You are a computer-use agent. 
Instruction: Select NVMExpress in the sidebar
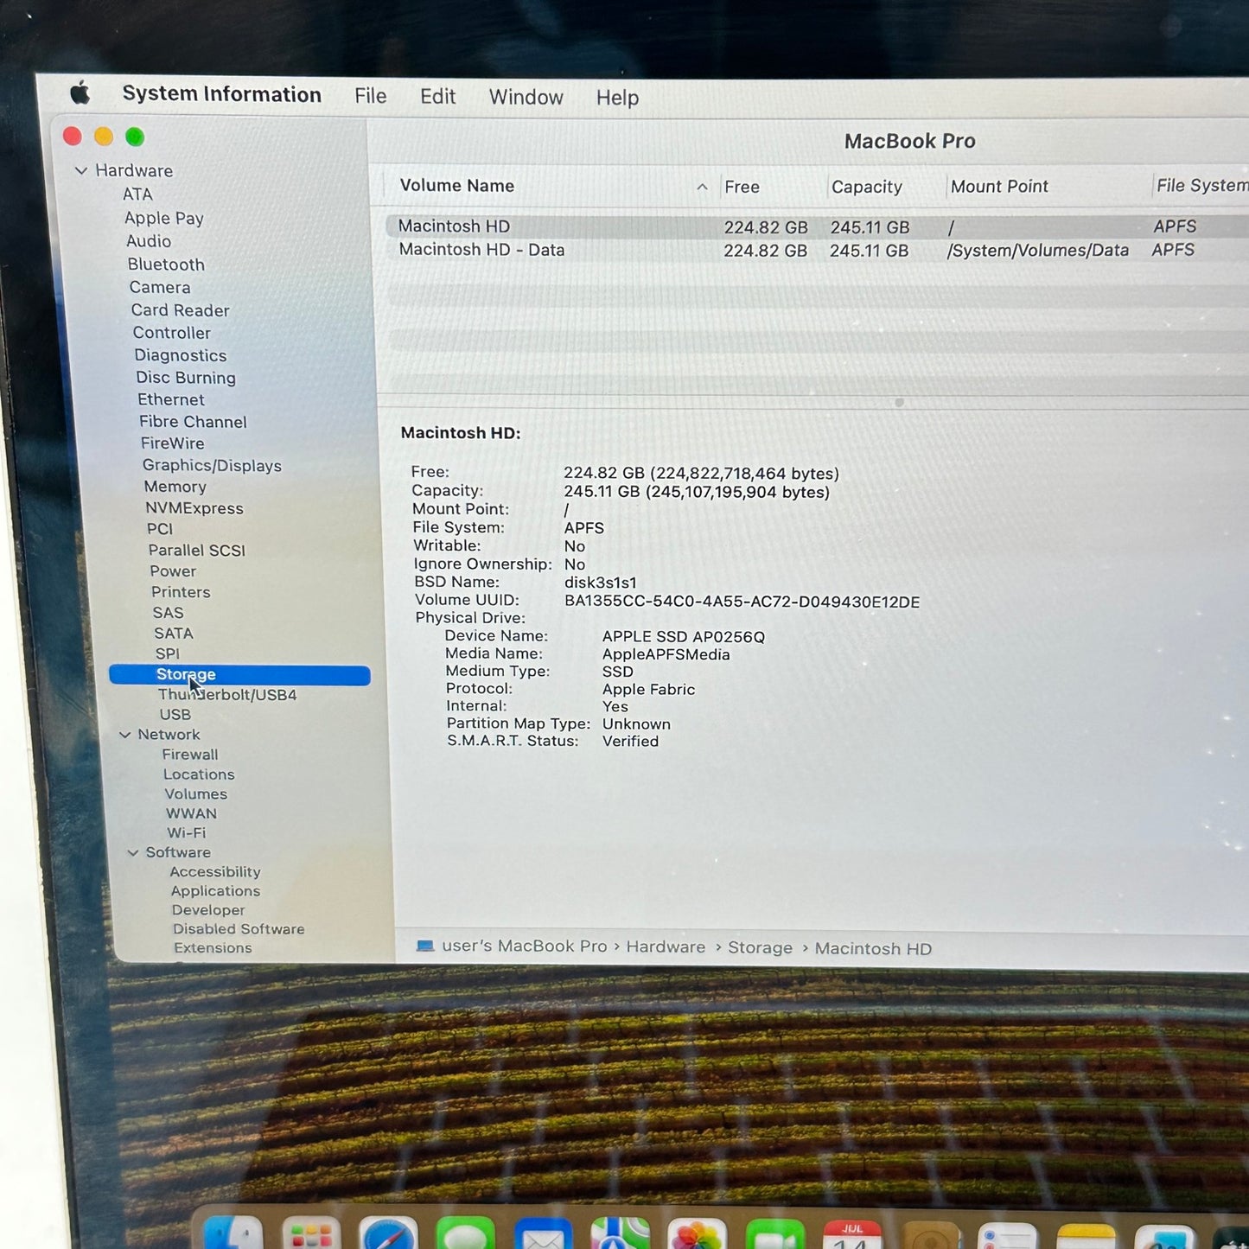194,508
